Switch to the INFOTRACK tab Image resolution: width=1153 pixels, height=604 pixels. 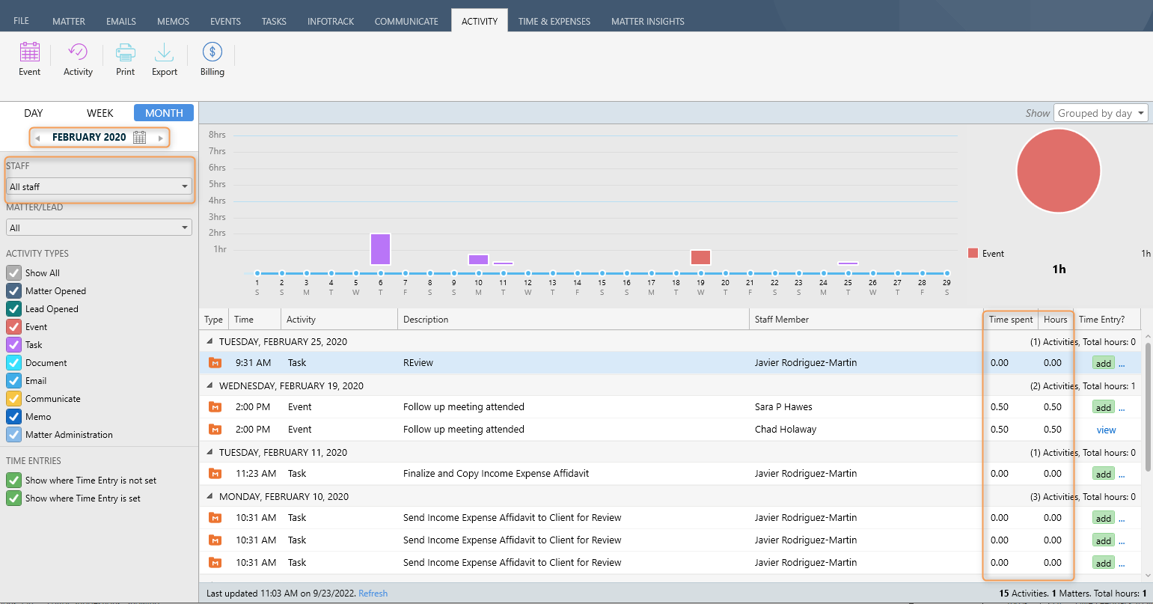point(331,21)
